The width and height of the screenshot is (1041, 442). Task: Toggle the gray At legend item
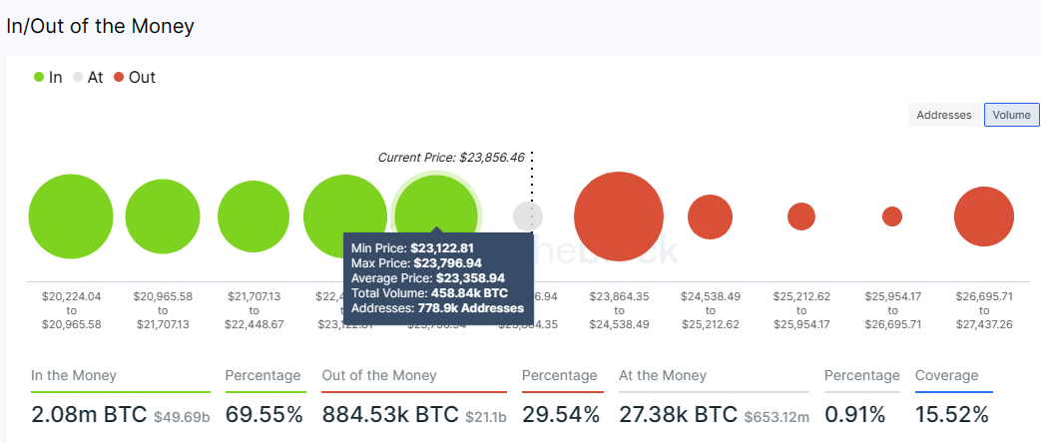[x=88, y=77]
